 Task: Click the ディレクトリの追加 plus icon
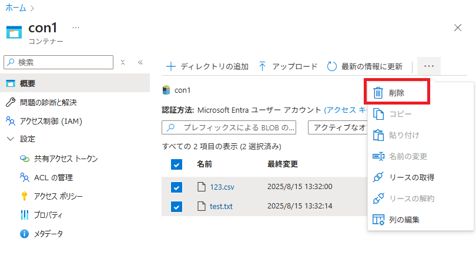coord(171,66)
